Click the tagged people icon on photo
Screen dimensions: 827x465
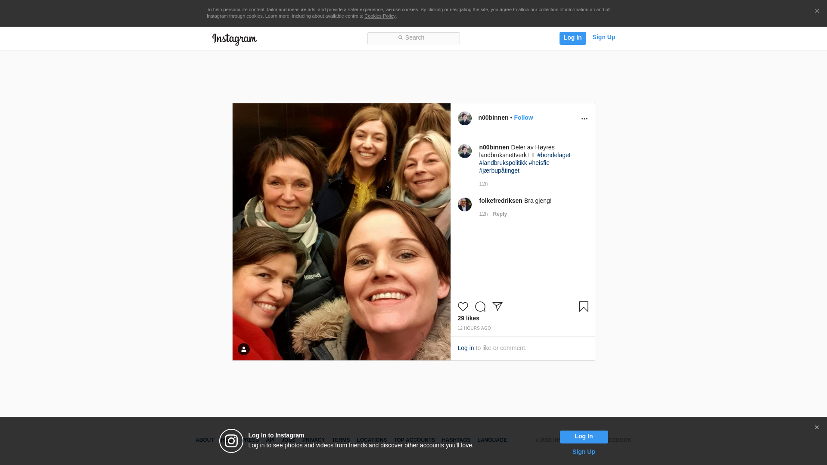click(244, 349)
